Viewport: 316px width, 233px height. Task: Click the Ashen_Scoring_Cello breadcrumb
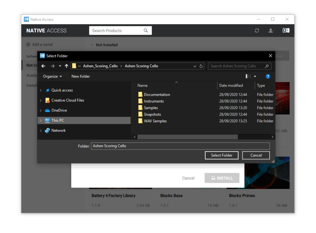(x=100, y=66)
